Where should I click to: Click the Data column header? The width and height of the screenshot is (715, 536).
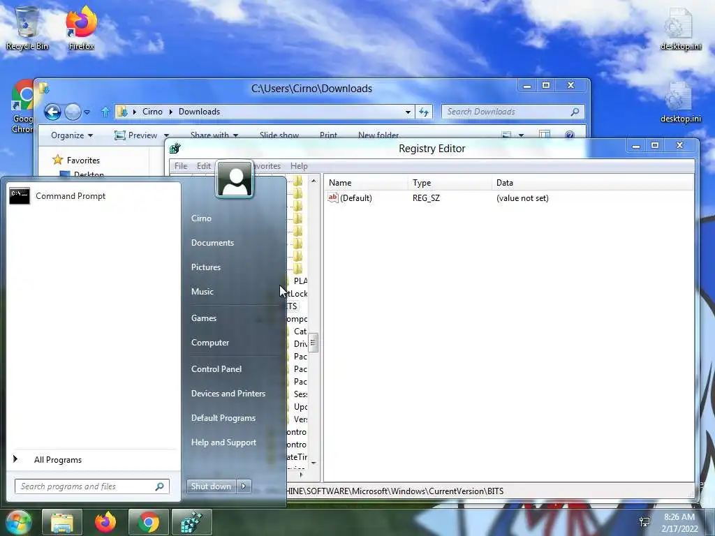pyautogui.click(x=593, y=183)
